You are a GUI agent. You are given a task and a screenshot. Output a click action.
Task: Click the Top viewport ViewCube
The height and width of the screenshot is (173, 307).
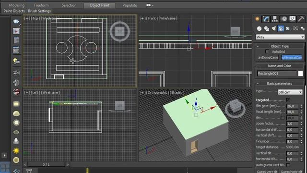120,31
